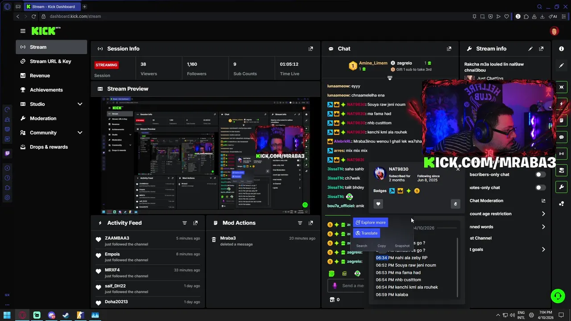
Task: Open the Windows Start menu
Action: click(7, 315)
